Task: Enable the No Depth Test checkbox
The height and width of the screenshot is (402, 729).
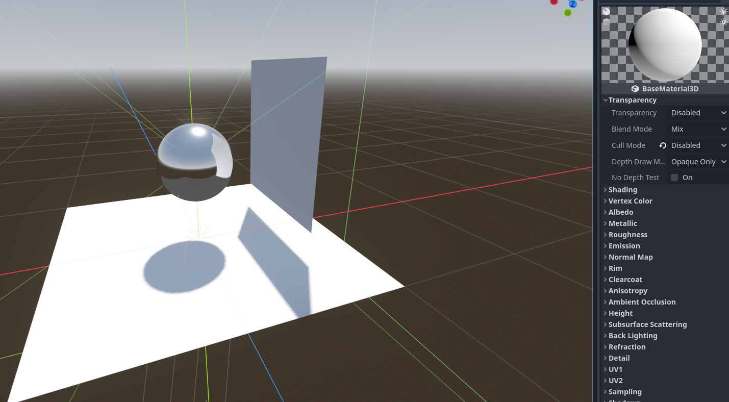Action: [674, 177]
